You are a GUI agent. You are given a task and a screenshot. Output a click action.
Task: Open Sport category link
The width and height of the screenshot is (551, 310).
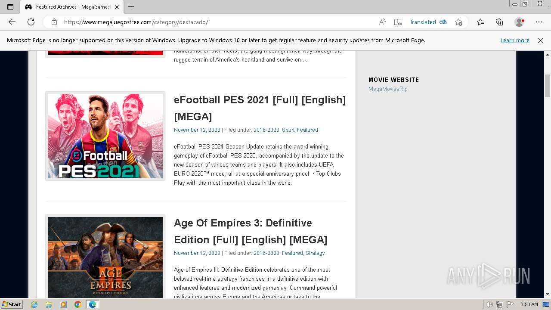coord(288,130)
